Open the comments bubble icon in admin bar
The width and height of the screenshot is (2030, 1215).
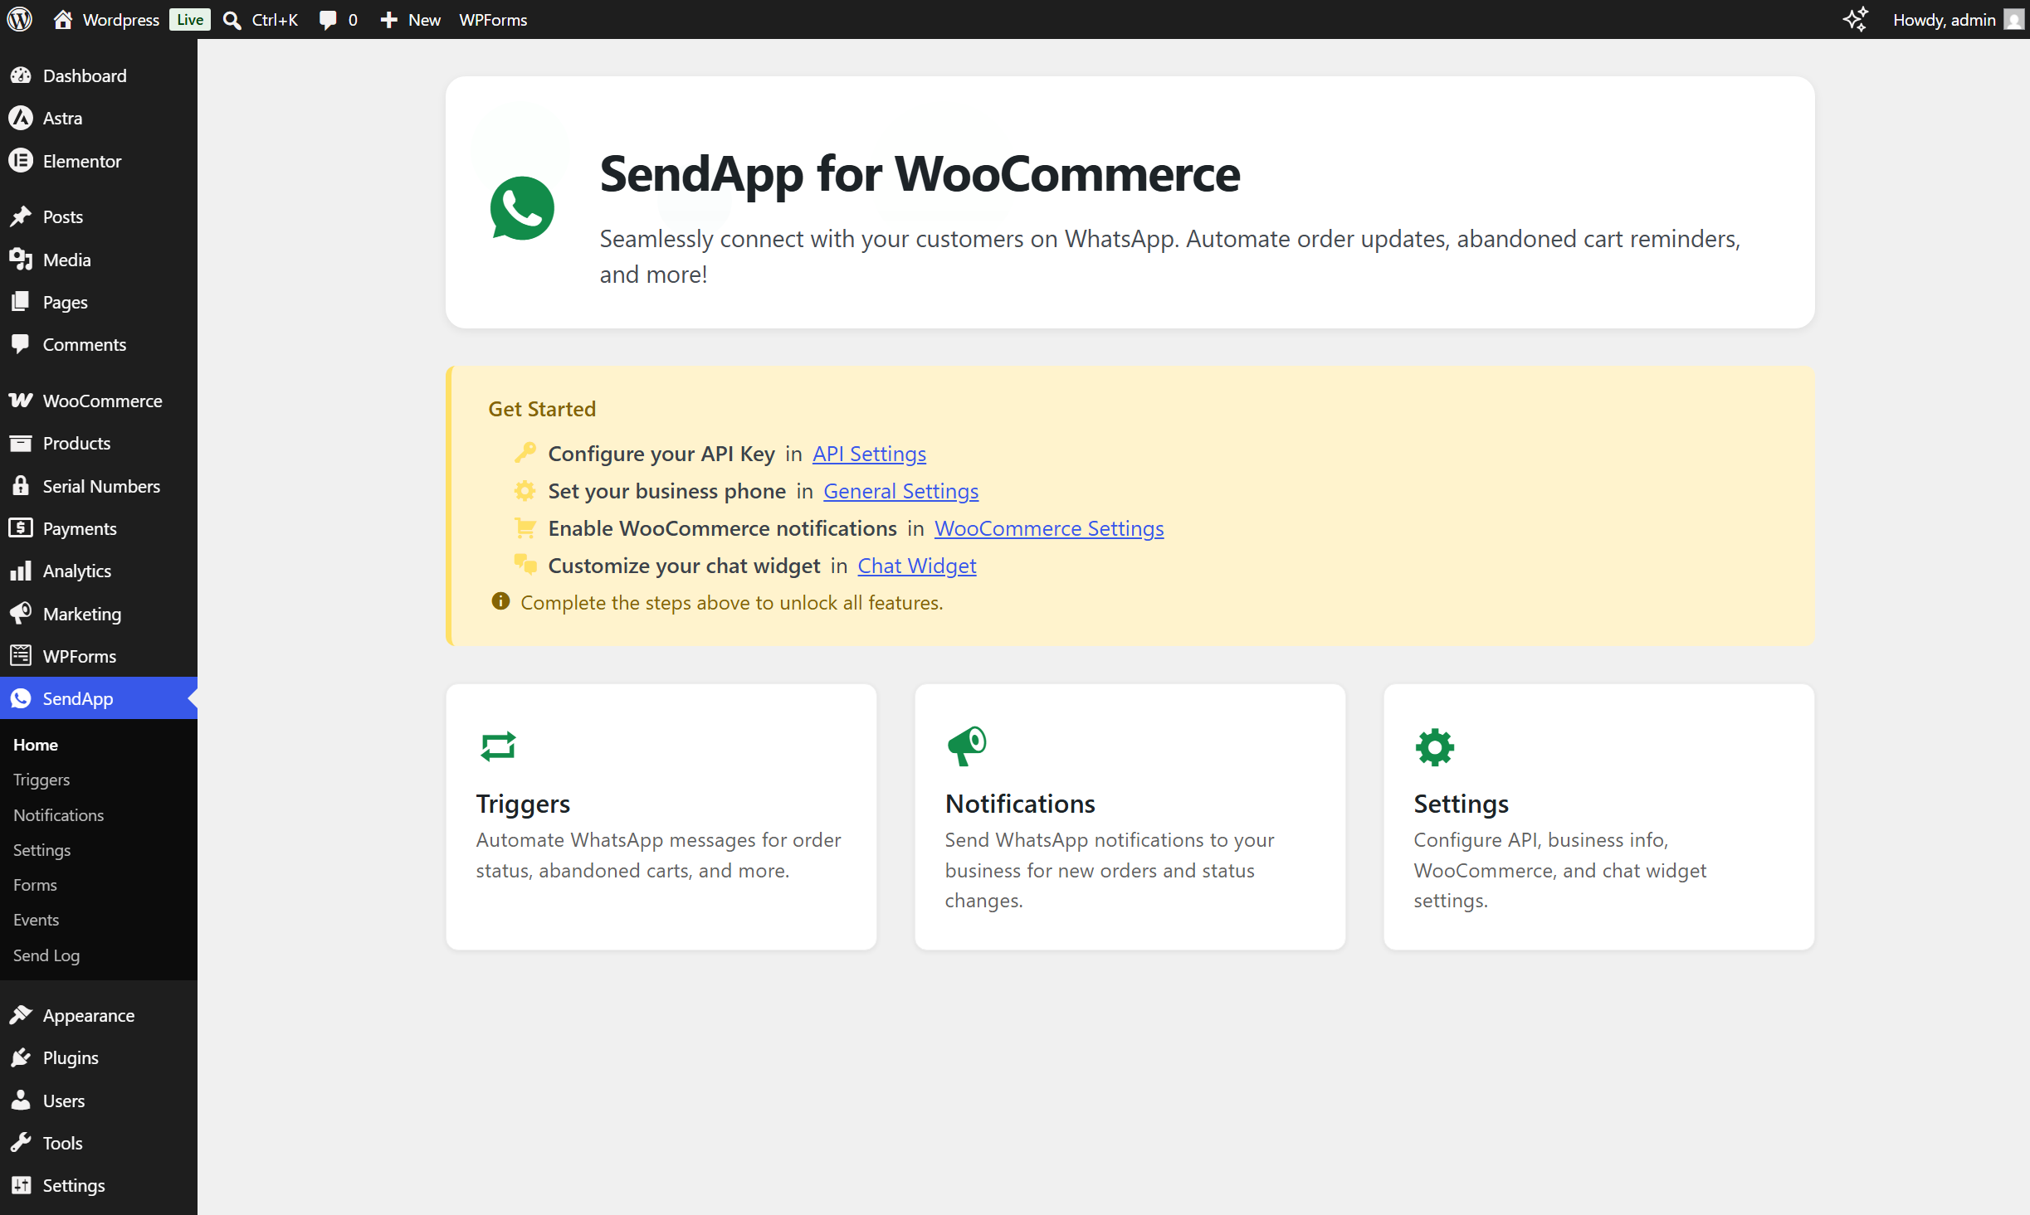click(x=328, y=20)
